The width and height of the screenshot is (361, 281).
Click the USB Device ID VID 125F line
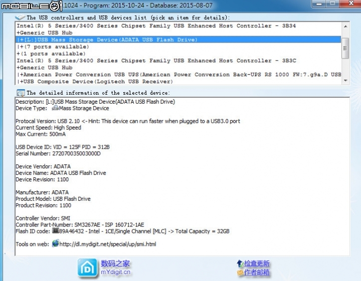[63, 147]
